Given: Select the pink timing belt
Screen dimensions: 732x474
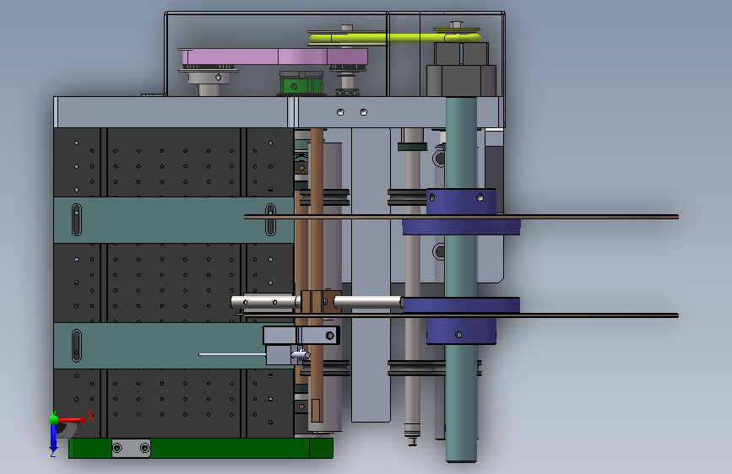Looking at the screenshot, I should (275, 57).
